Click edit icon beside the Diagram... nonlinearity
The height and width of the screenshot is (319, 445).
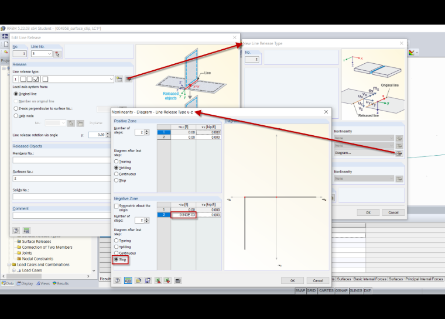click(x=399, y=153)
